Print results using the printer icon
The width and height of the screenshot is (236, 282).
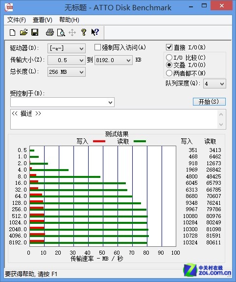[50, 32]
